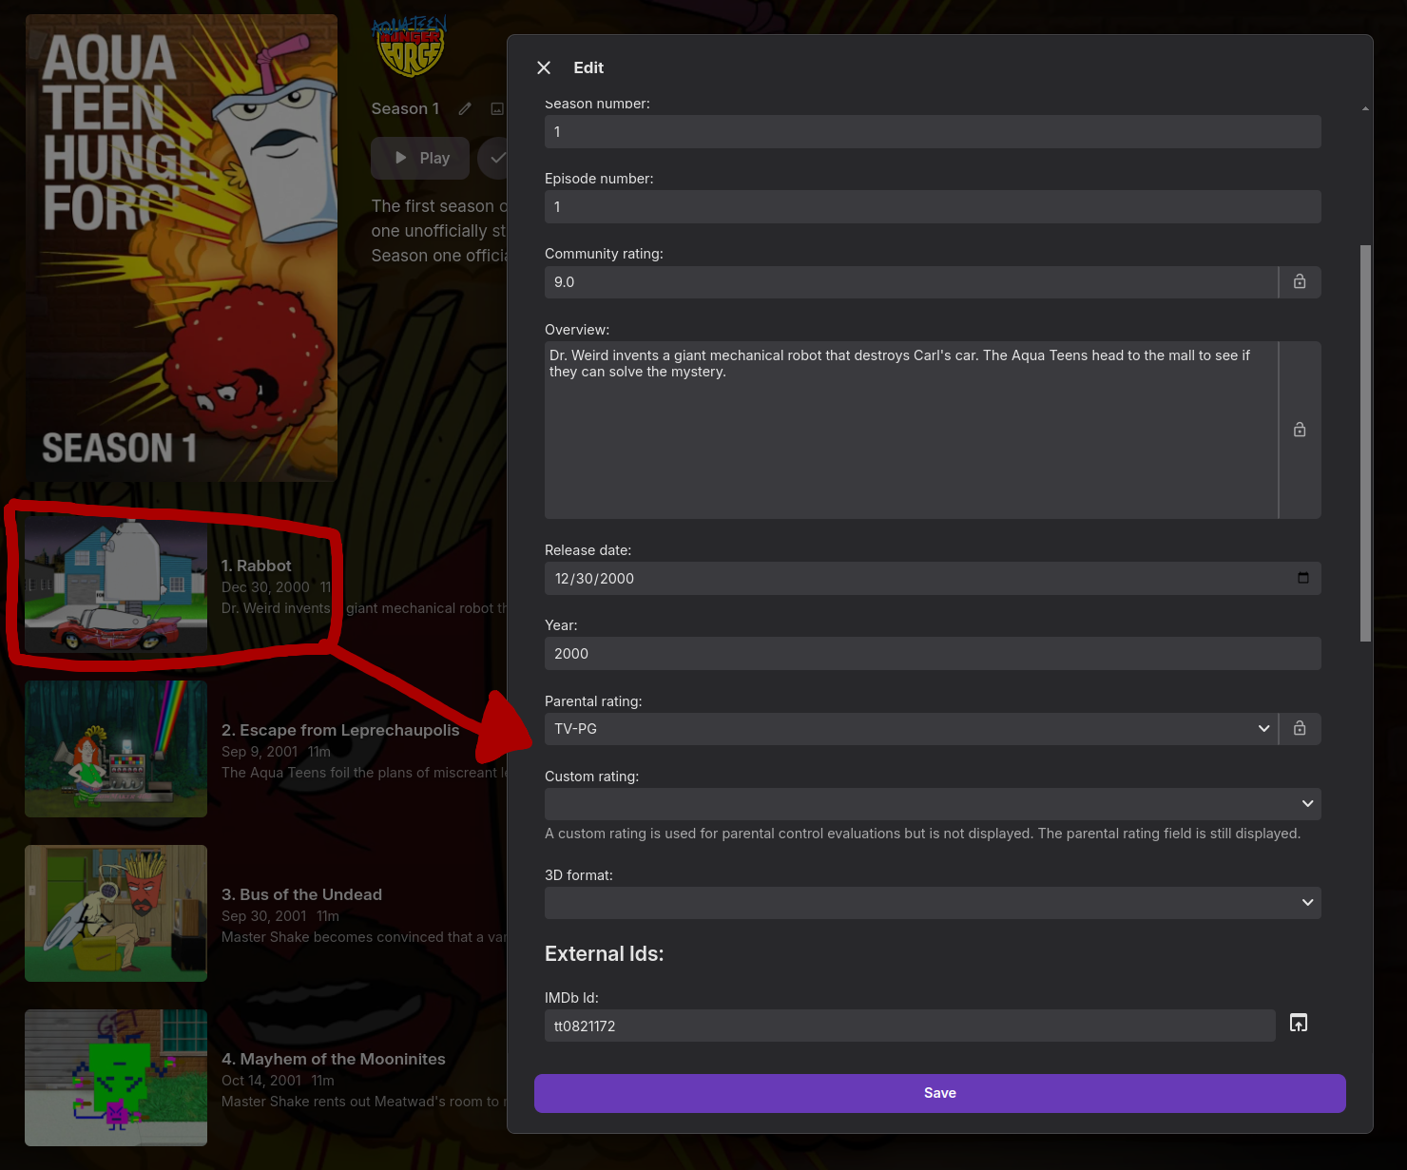This screenshot has height=1170, width=1407.
Task: Click the '3. Bus of the Undead' title
Action: click(x=301, y=894)
